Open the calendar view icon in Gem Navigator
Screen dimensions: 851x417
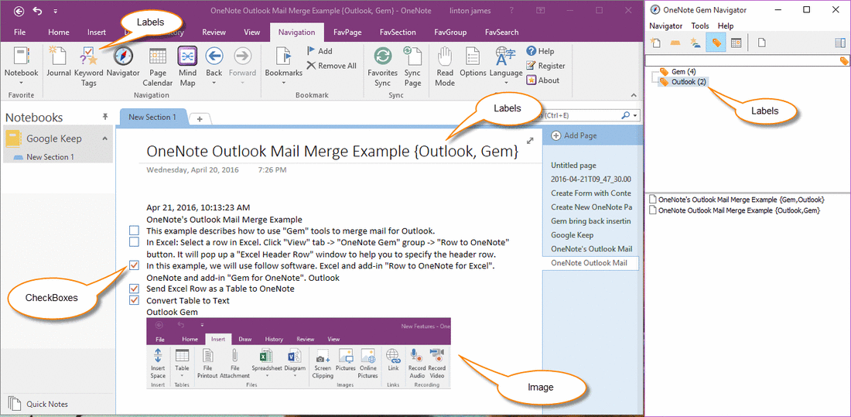736,43
